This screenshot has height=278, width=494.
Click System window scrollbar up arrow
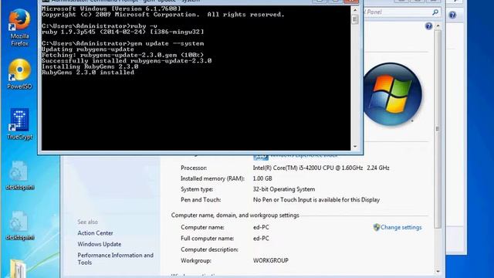[438, 25]
